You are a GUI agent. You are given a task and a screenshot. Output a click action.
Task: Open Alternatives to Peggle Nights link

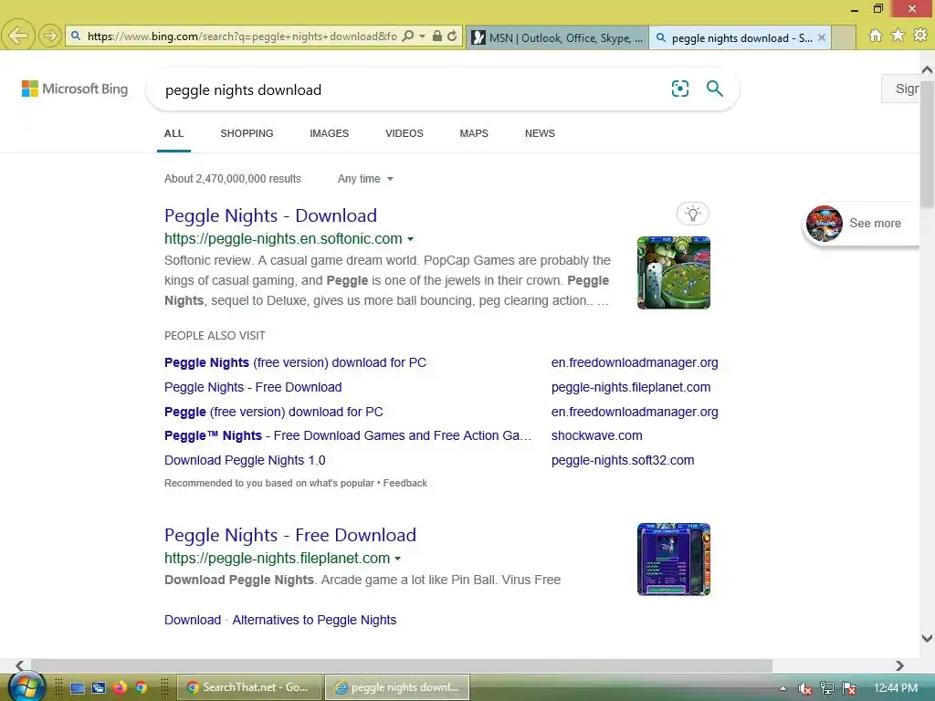(314, 620)
